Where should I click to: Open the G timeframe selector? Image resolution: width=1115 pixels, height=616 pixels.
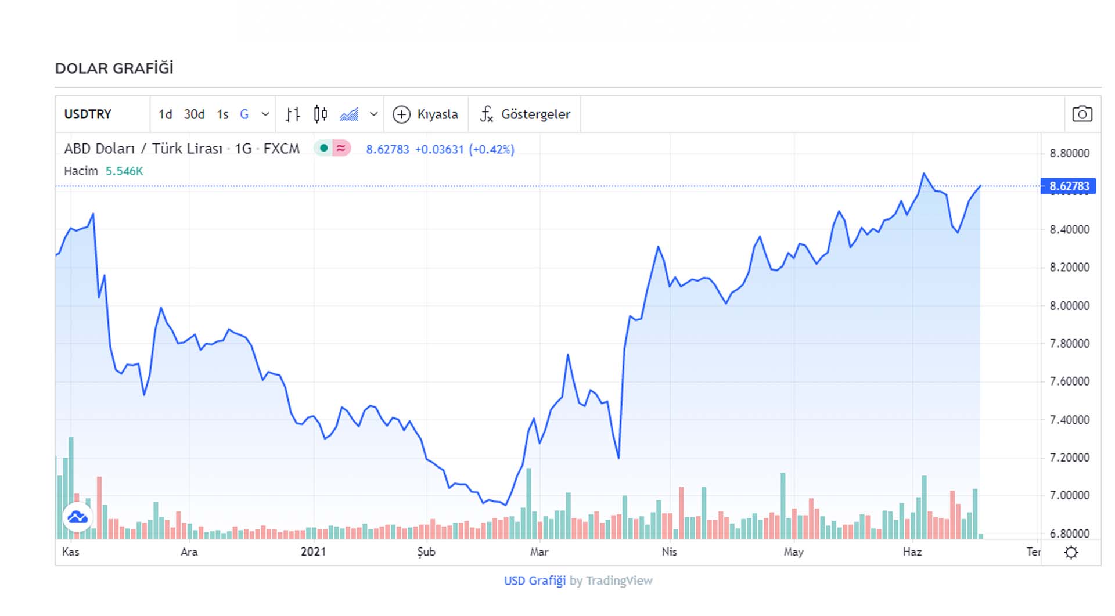click(244, 114)
